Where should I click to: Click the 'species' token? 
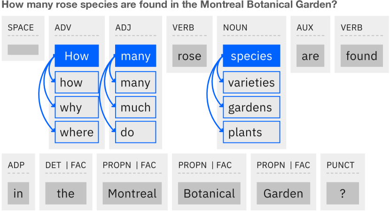pos(251,56)
